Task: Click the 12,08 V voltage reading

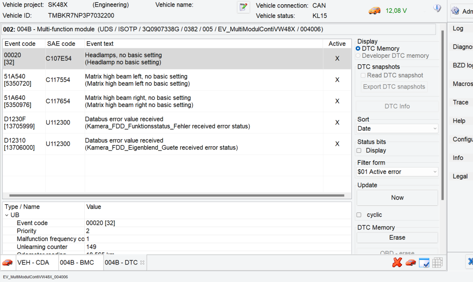Action: pyautogui.click(x=396, y=11)
